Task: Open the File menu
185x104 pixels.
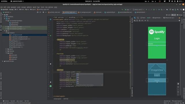Action: click(1, 7)
